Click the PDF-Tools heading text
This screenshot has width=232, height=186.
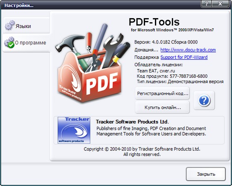(154, 22)
